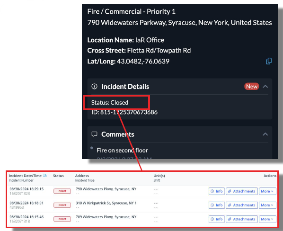
Task: Click the Incident Details info icon
Action: (x=94, y=87)
